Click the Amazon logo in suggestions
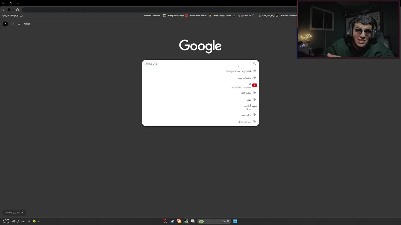 coord(254,107)
